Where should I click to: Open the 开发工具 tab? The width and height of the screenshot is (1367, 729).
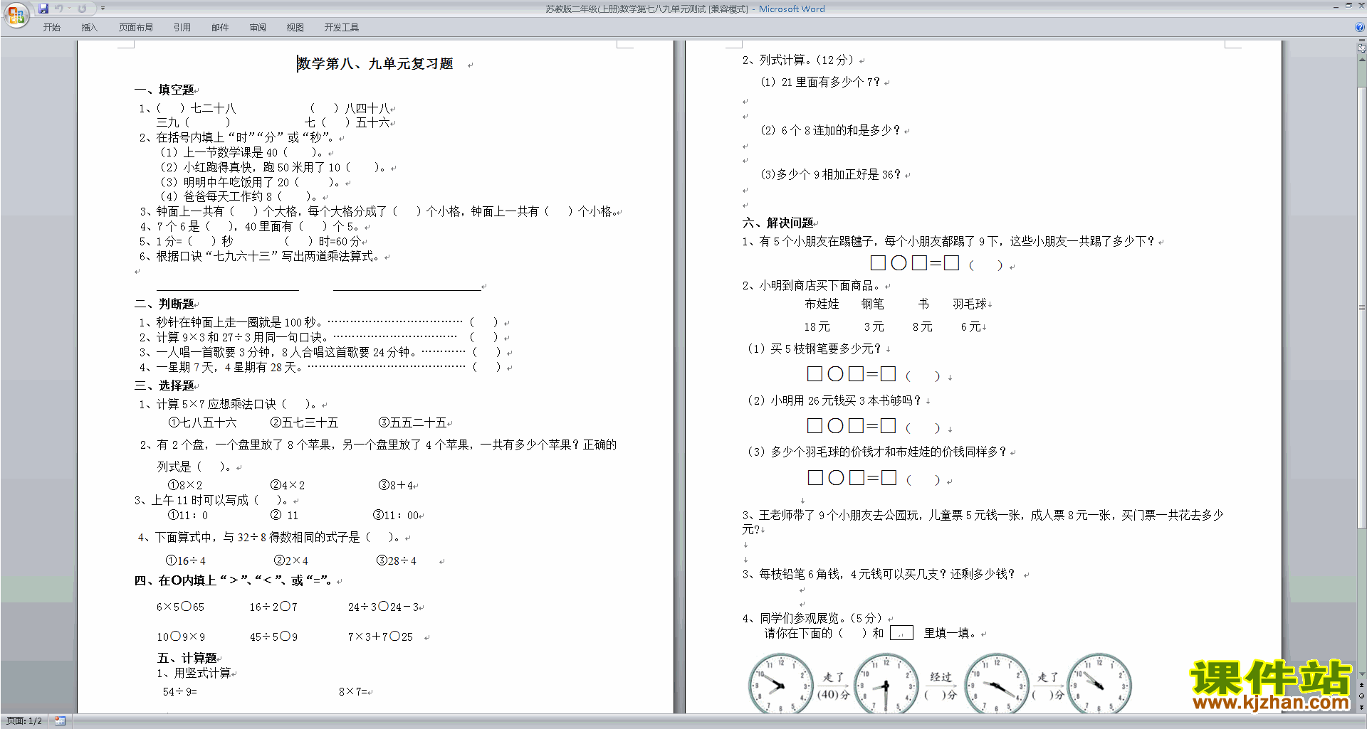pos(342,27)
